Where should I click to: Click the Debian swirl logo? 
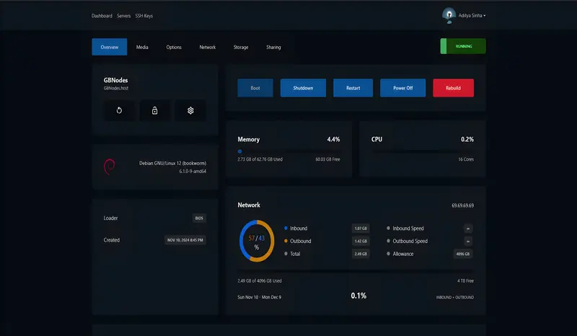[x=110, y=167]
